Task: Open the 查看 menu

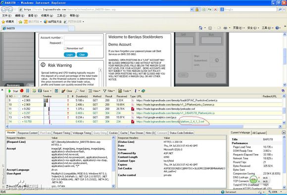Action: coord(32,16)
